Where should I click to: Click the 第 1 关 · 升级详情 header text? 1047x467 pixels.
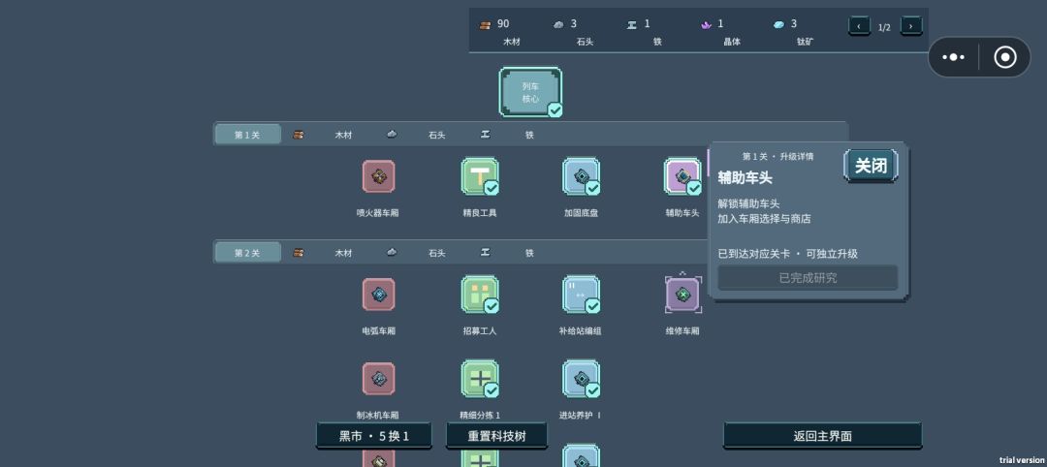[x=777, y=157]
